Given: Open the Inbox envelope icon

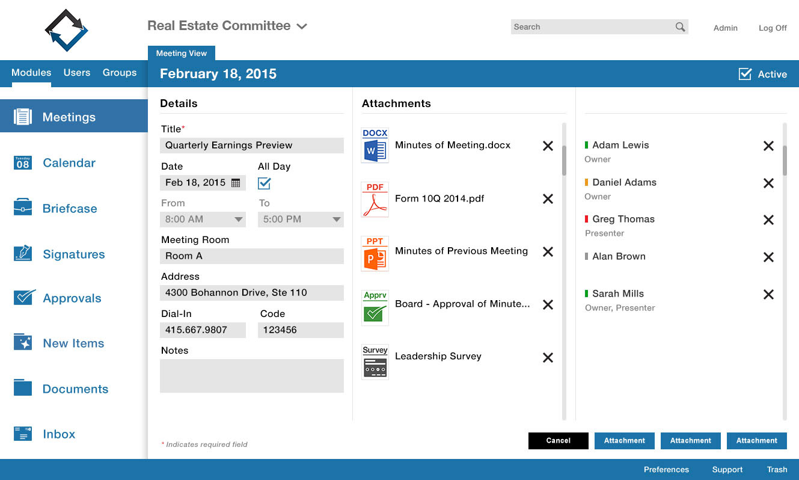Looking at the screenshot, I should coord(23,434).
